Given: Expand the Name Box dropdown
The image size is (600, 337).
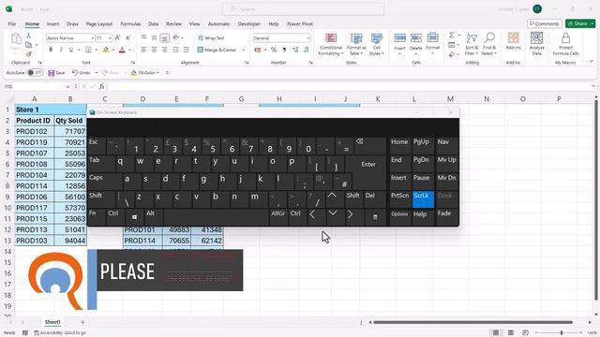Looking at the screenshot, I should click(67, 87).
